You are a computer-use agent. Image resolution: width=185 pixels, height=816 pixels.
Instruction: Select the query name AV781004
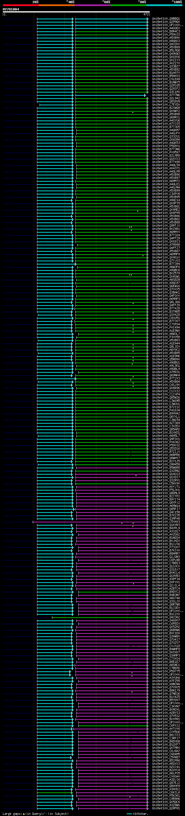[11, 10]
